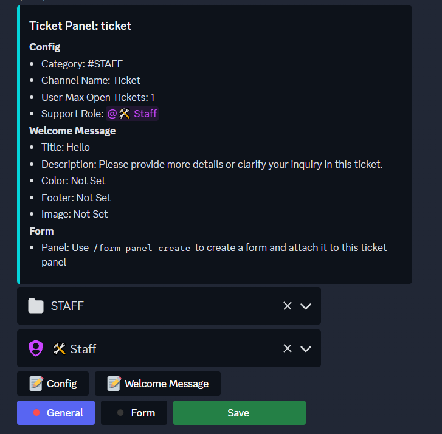The width and height of the screenshot is (442, 434).
Task: Expand the STAFF category dropdown
Action: [306, 306]
